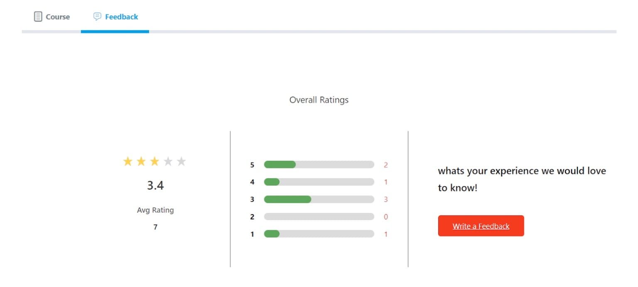Switch to the Course tab

tap(52, 17)
